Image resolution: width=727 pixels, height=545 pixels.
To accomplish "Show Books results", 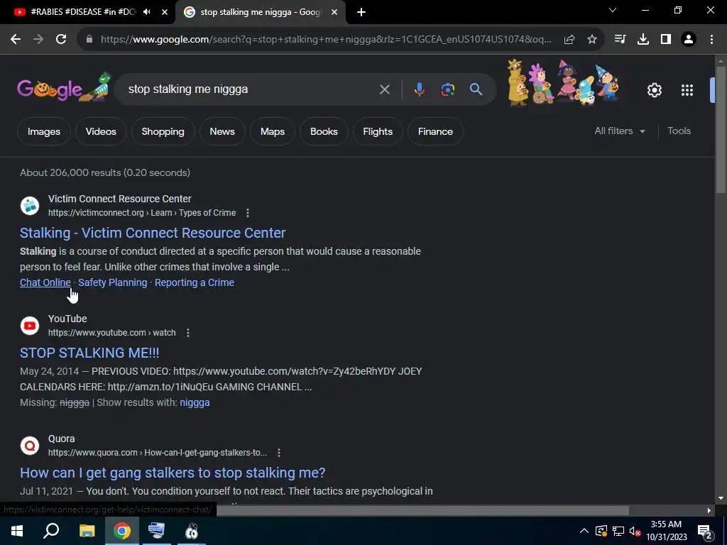I will [x=324, y=131].
